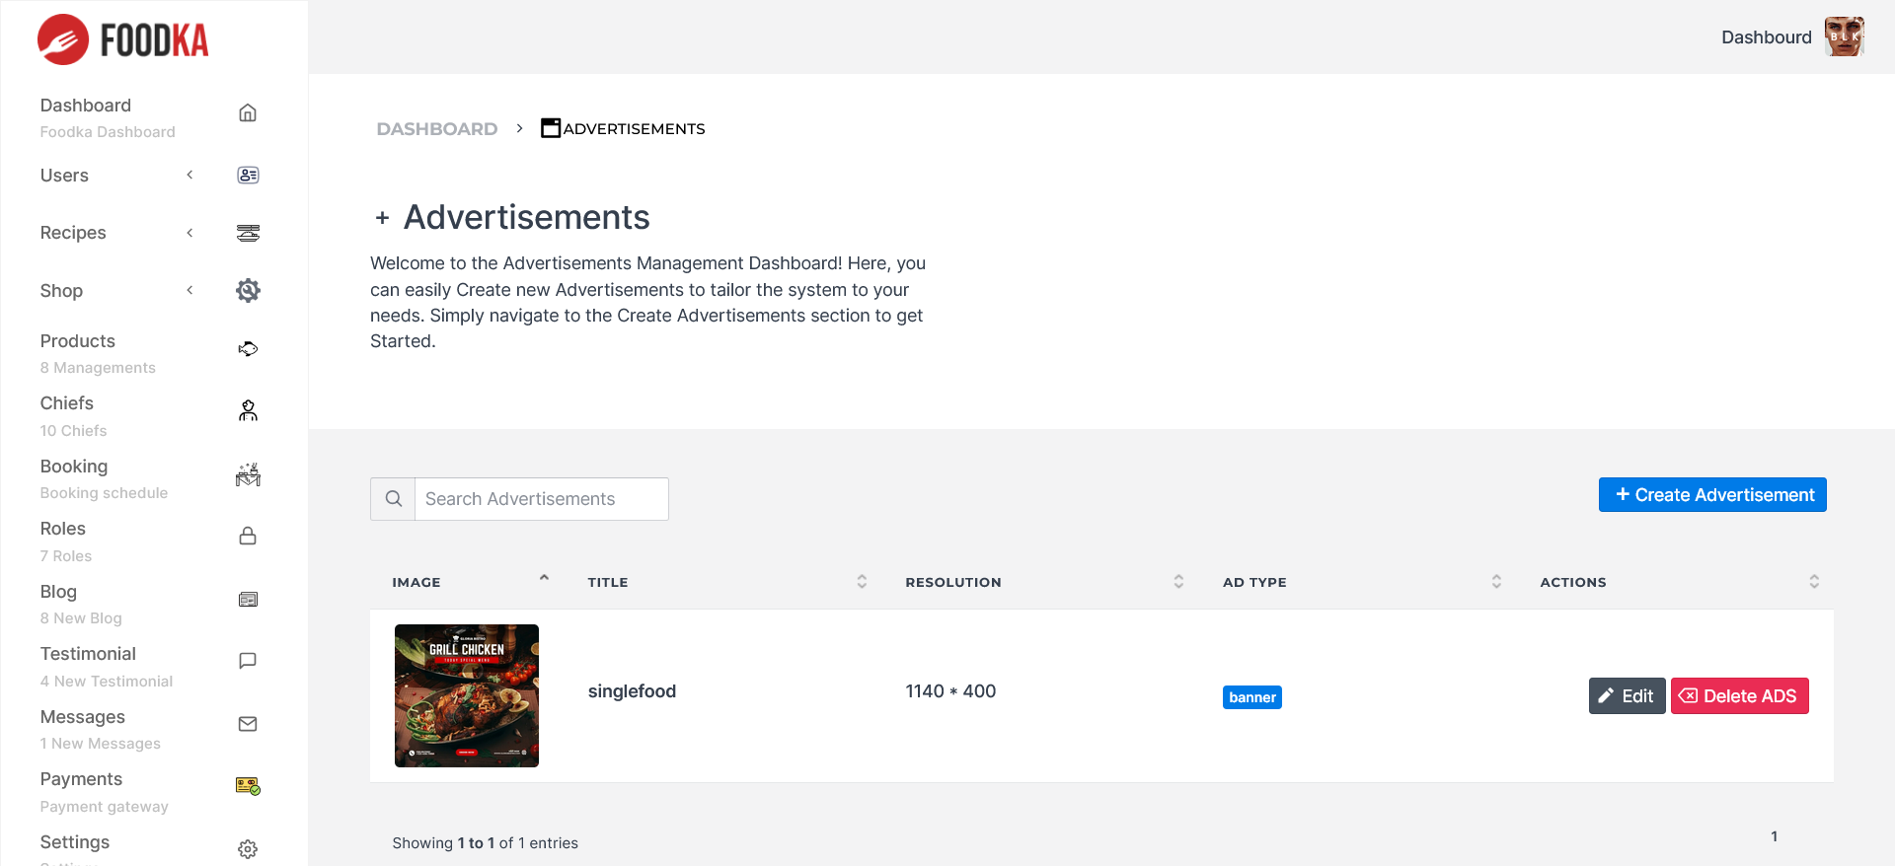Open the Blog menu item
1895x866 pixels.
pyautogui.click(x=58, y=592)
